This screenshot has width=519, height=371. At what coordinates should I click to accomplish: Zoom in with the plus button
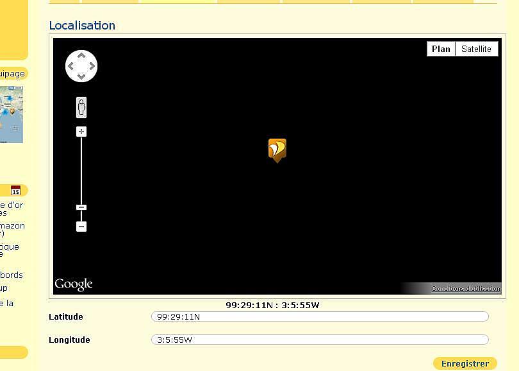pyautogui.click(x=81, y=132)
